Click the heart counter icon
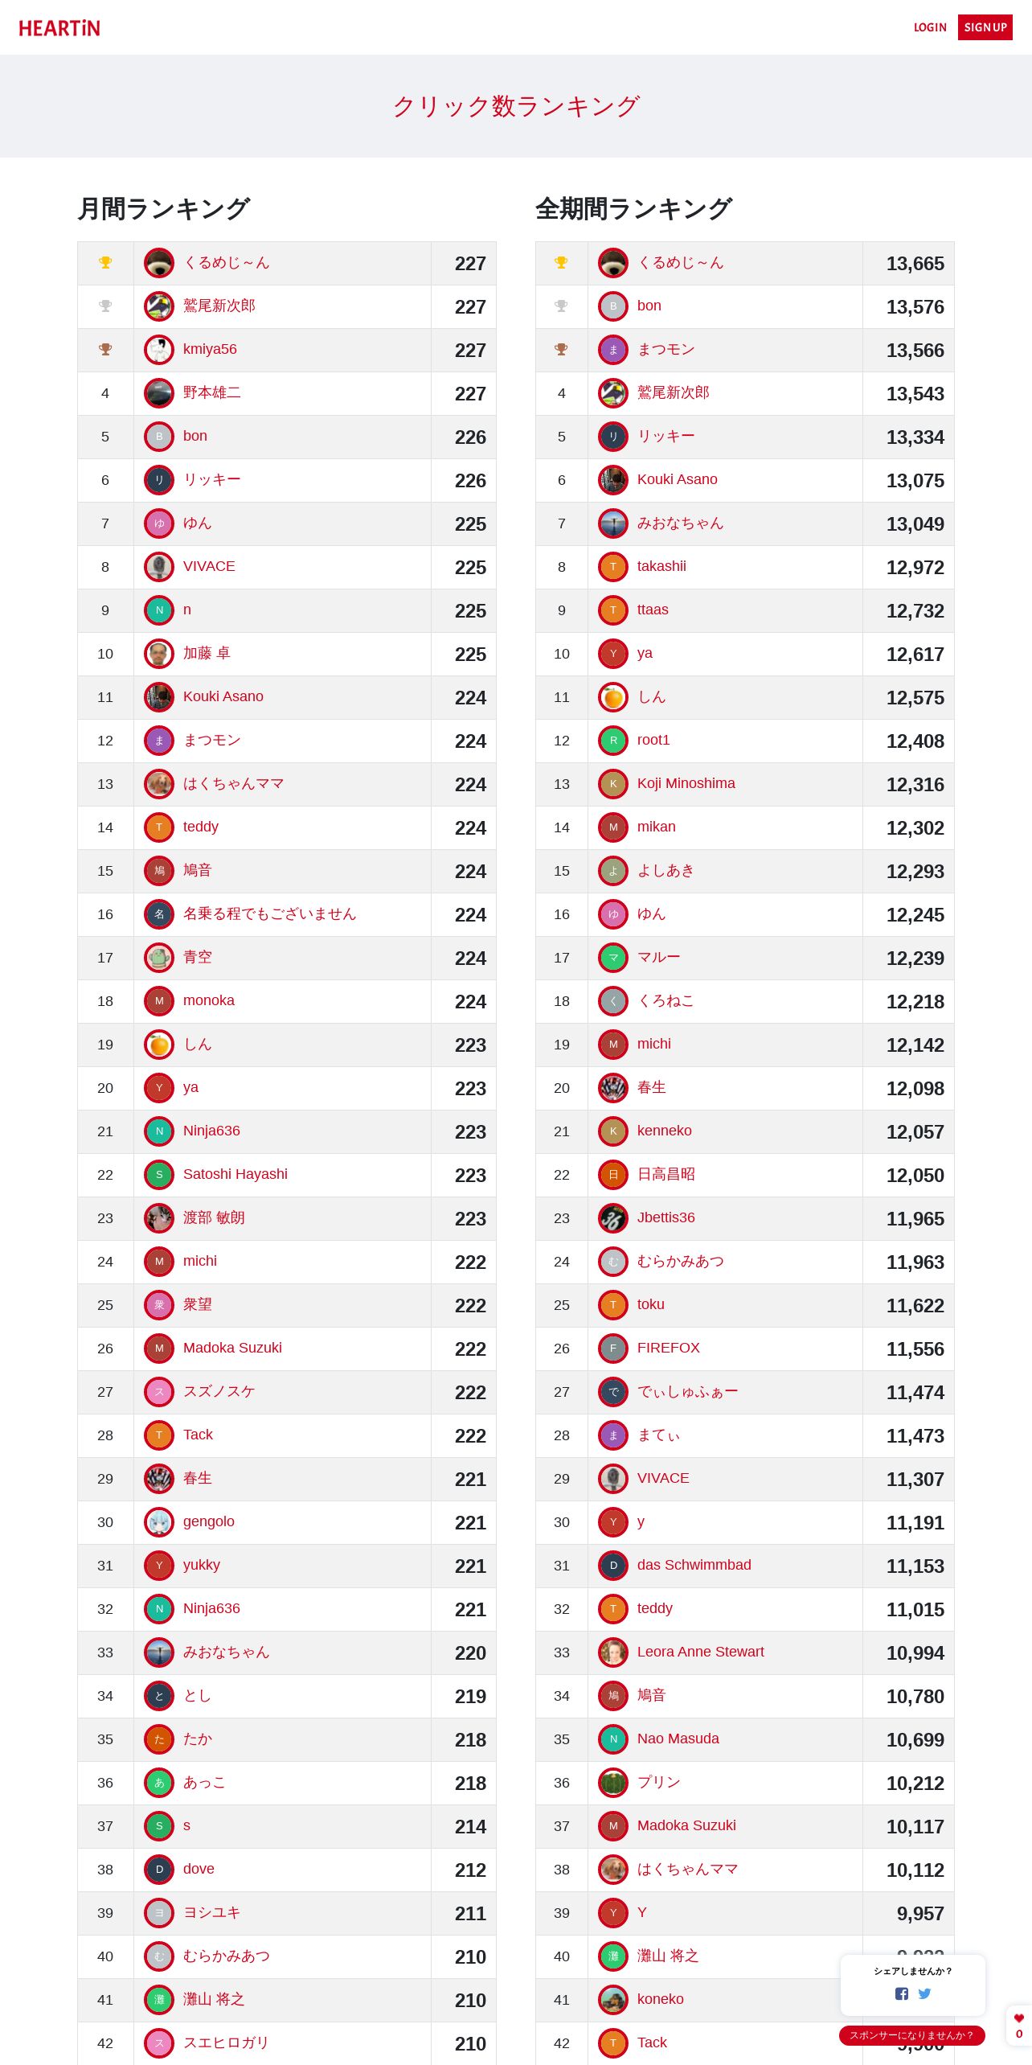 pos(1019,2018)
